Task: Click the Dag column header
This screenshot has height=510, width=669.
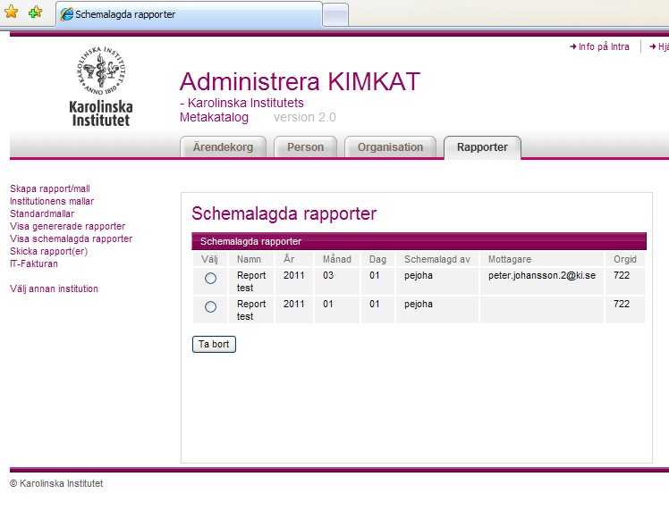Action: pyautogui.click(x=377, y=259)
